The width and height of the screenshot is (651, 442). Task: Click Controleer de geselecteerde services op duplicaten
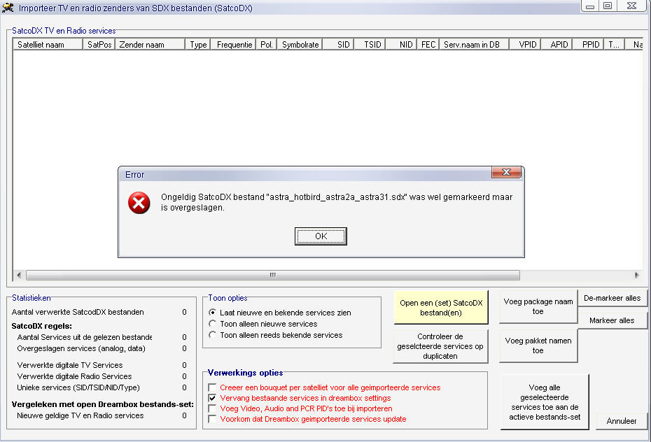[x=440, y=345]
